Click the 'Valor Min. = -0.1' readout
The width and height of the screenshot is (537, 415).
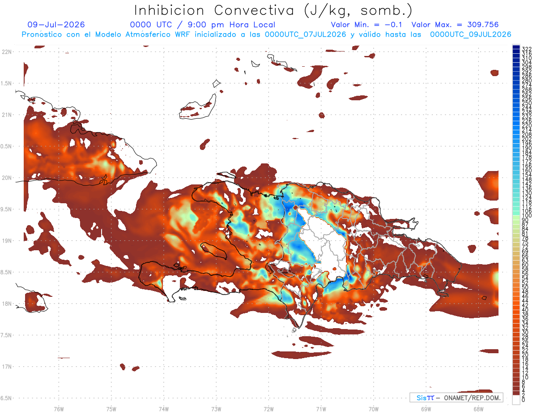[367, 25]
